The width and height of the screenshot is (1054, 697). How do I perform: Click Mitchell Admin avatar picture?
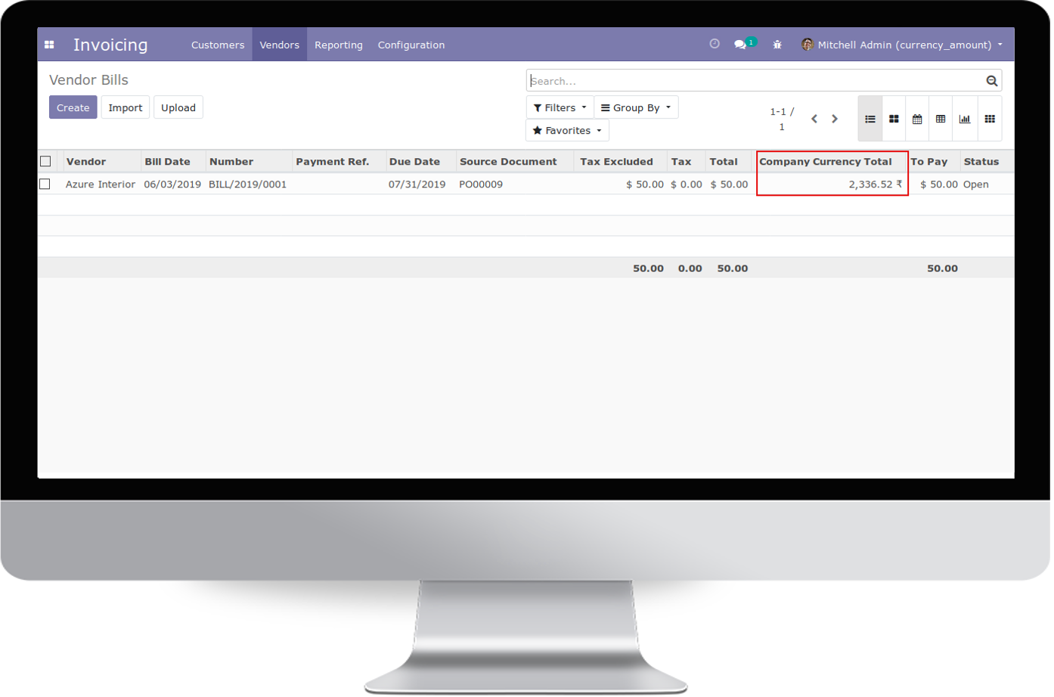point(809,45)
